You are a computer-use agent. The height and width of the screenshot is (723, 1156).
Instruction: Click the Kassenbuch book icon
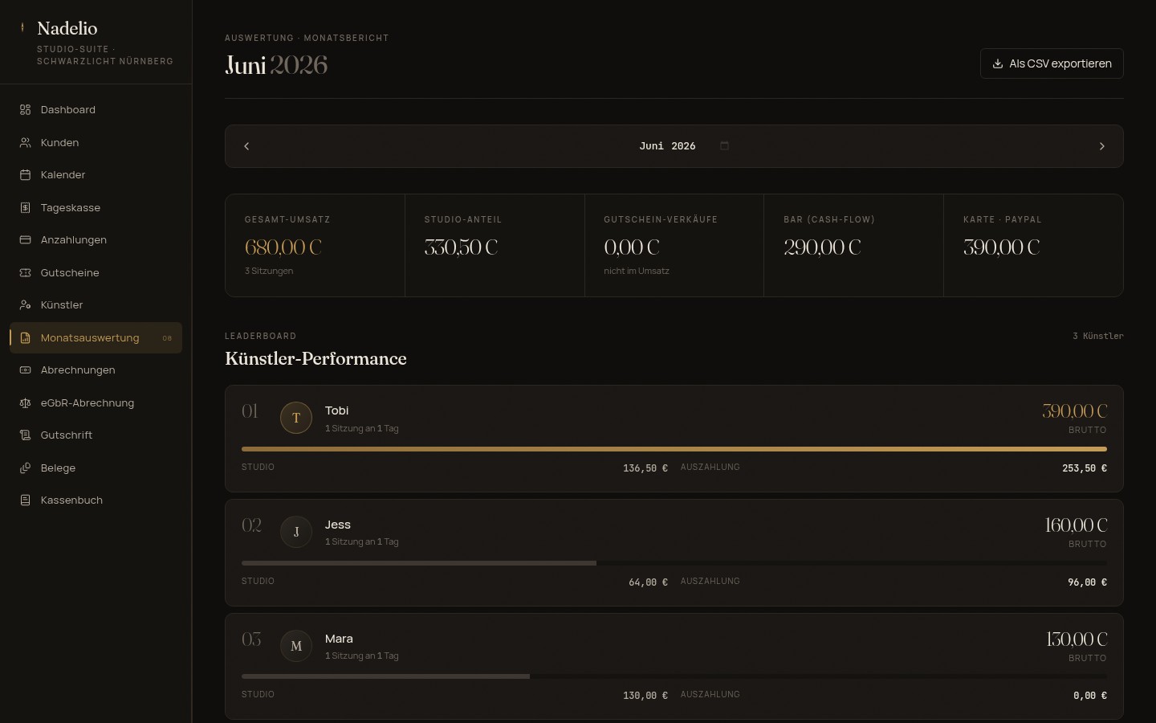[25, 500]
